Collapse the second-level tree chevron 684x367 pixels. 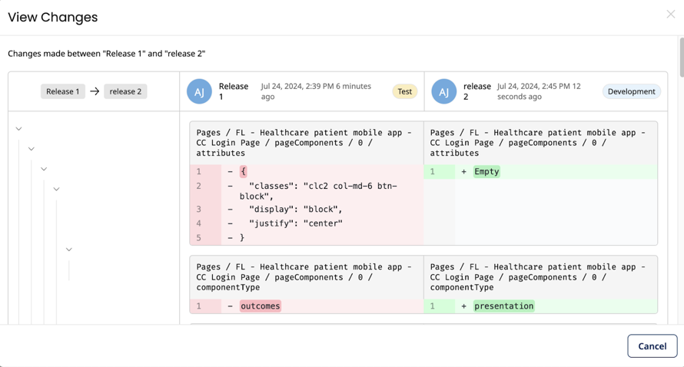[32, 149]
